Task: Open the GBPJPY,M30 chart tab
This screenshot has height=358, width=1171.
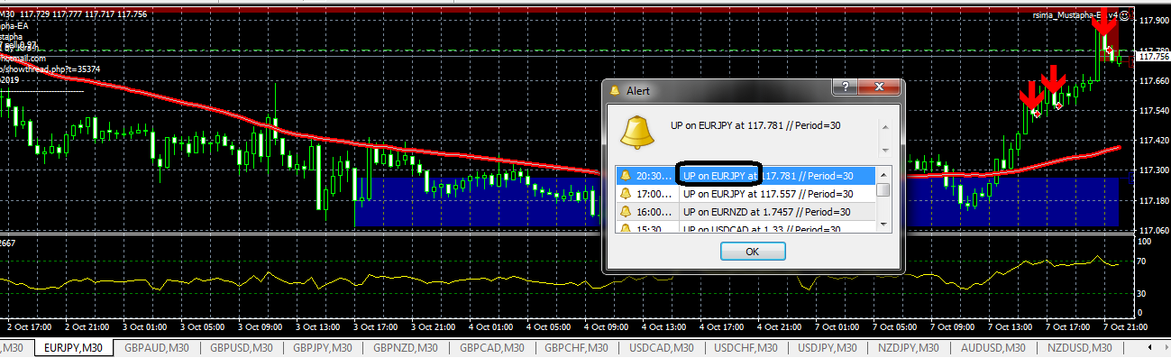Action: (x=324, y=348)
